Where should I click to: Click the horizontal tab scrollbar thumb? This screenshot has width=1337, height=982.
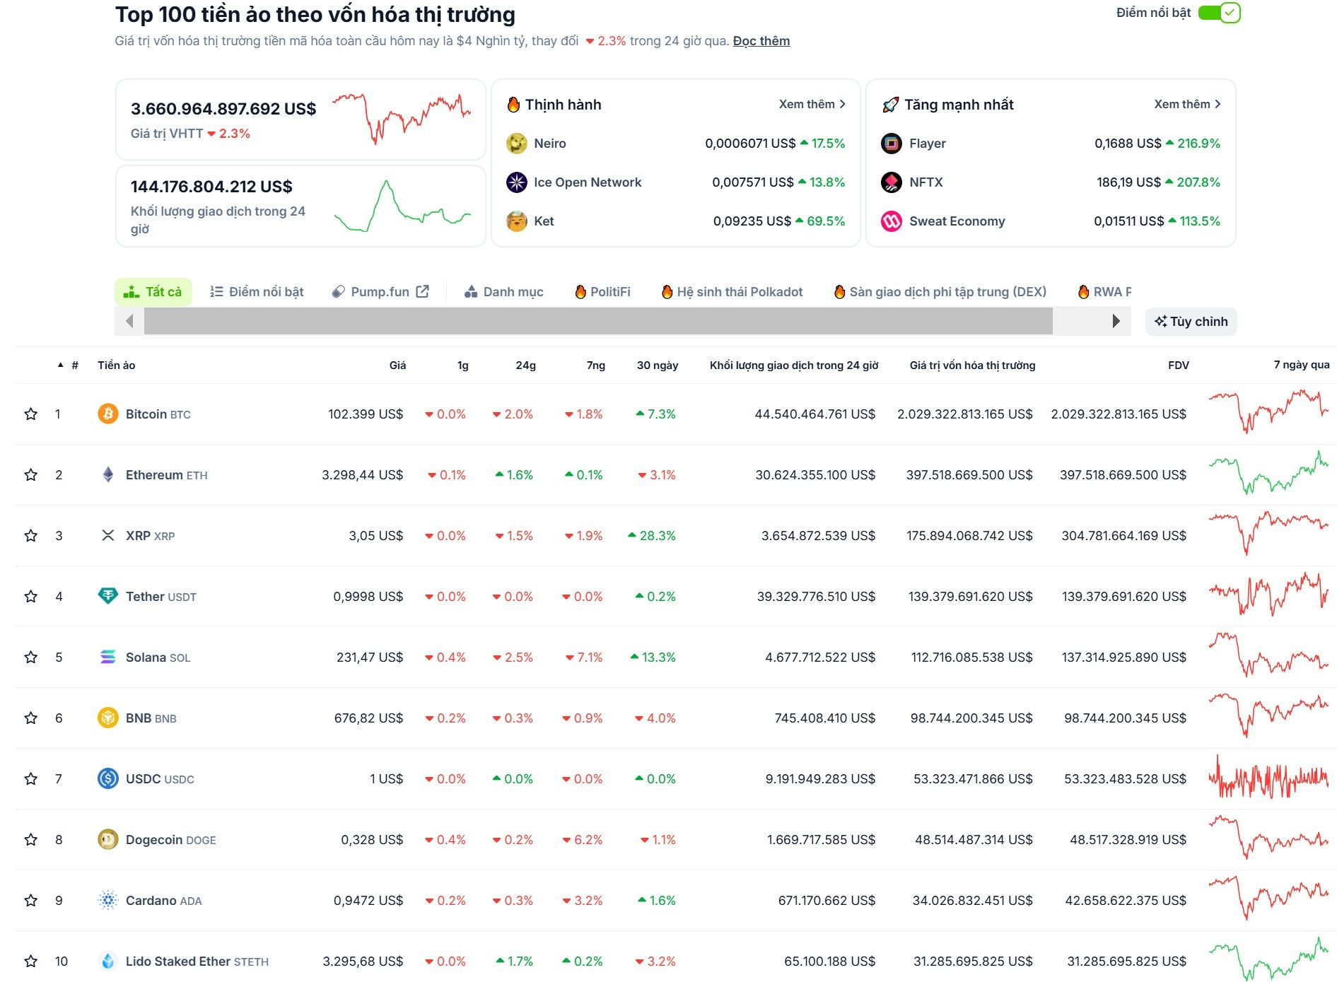(x=598, y=321)
